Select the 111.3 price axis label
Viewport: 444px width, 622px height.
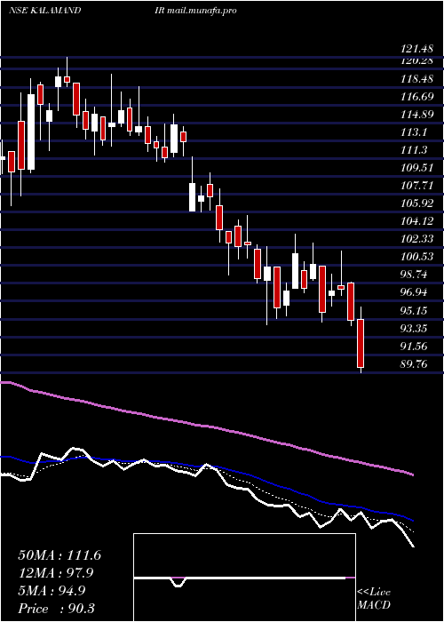414,150
